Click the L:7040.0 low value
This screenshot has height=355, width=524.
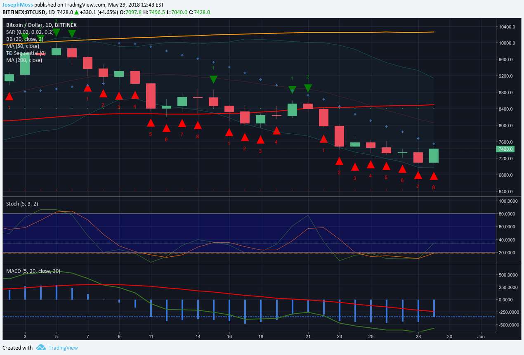[x=177, y=12]
